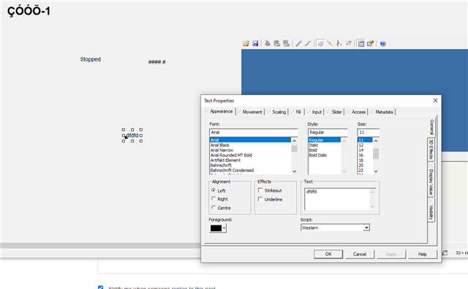The width and height of the screenshot is (468, 289).
Task: Click size list scroll down arrow
Action: pos(376,171)
